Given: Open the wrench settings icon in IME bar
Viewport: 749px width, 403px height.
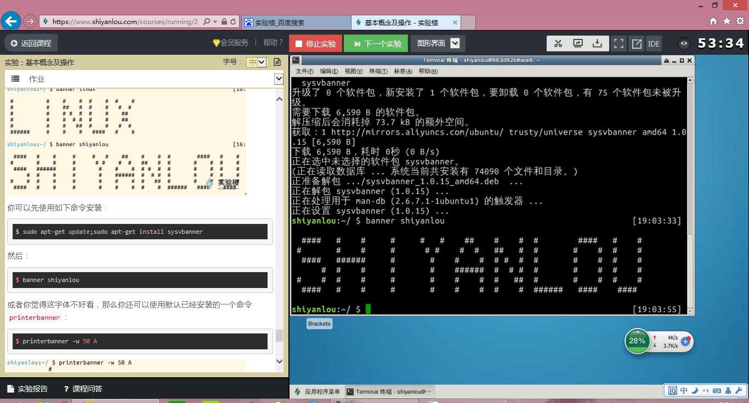Looking at the screenshot, I should pyautogui.click(x=739, y=390).
